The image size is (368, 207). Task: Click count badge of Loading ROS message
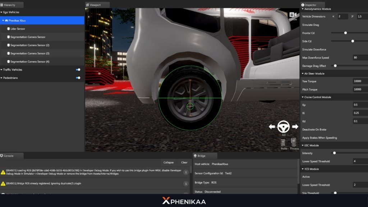[x=186, y=172]
